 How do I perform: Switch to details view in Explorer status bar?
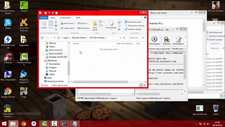coord(141,85)
